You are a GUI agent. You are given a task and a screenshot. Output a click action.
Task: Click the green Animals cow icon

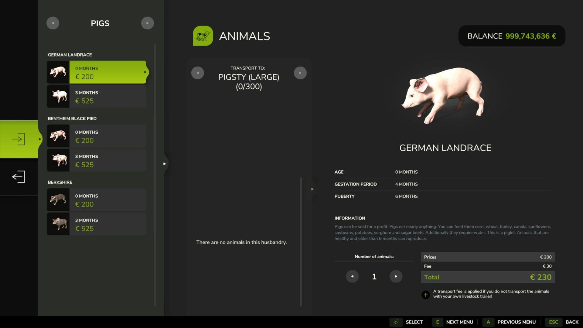click(203, 36)
